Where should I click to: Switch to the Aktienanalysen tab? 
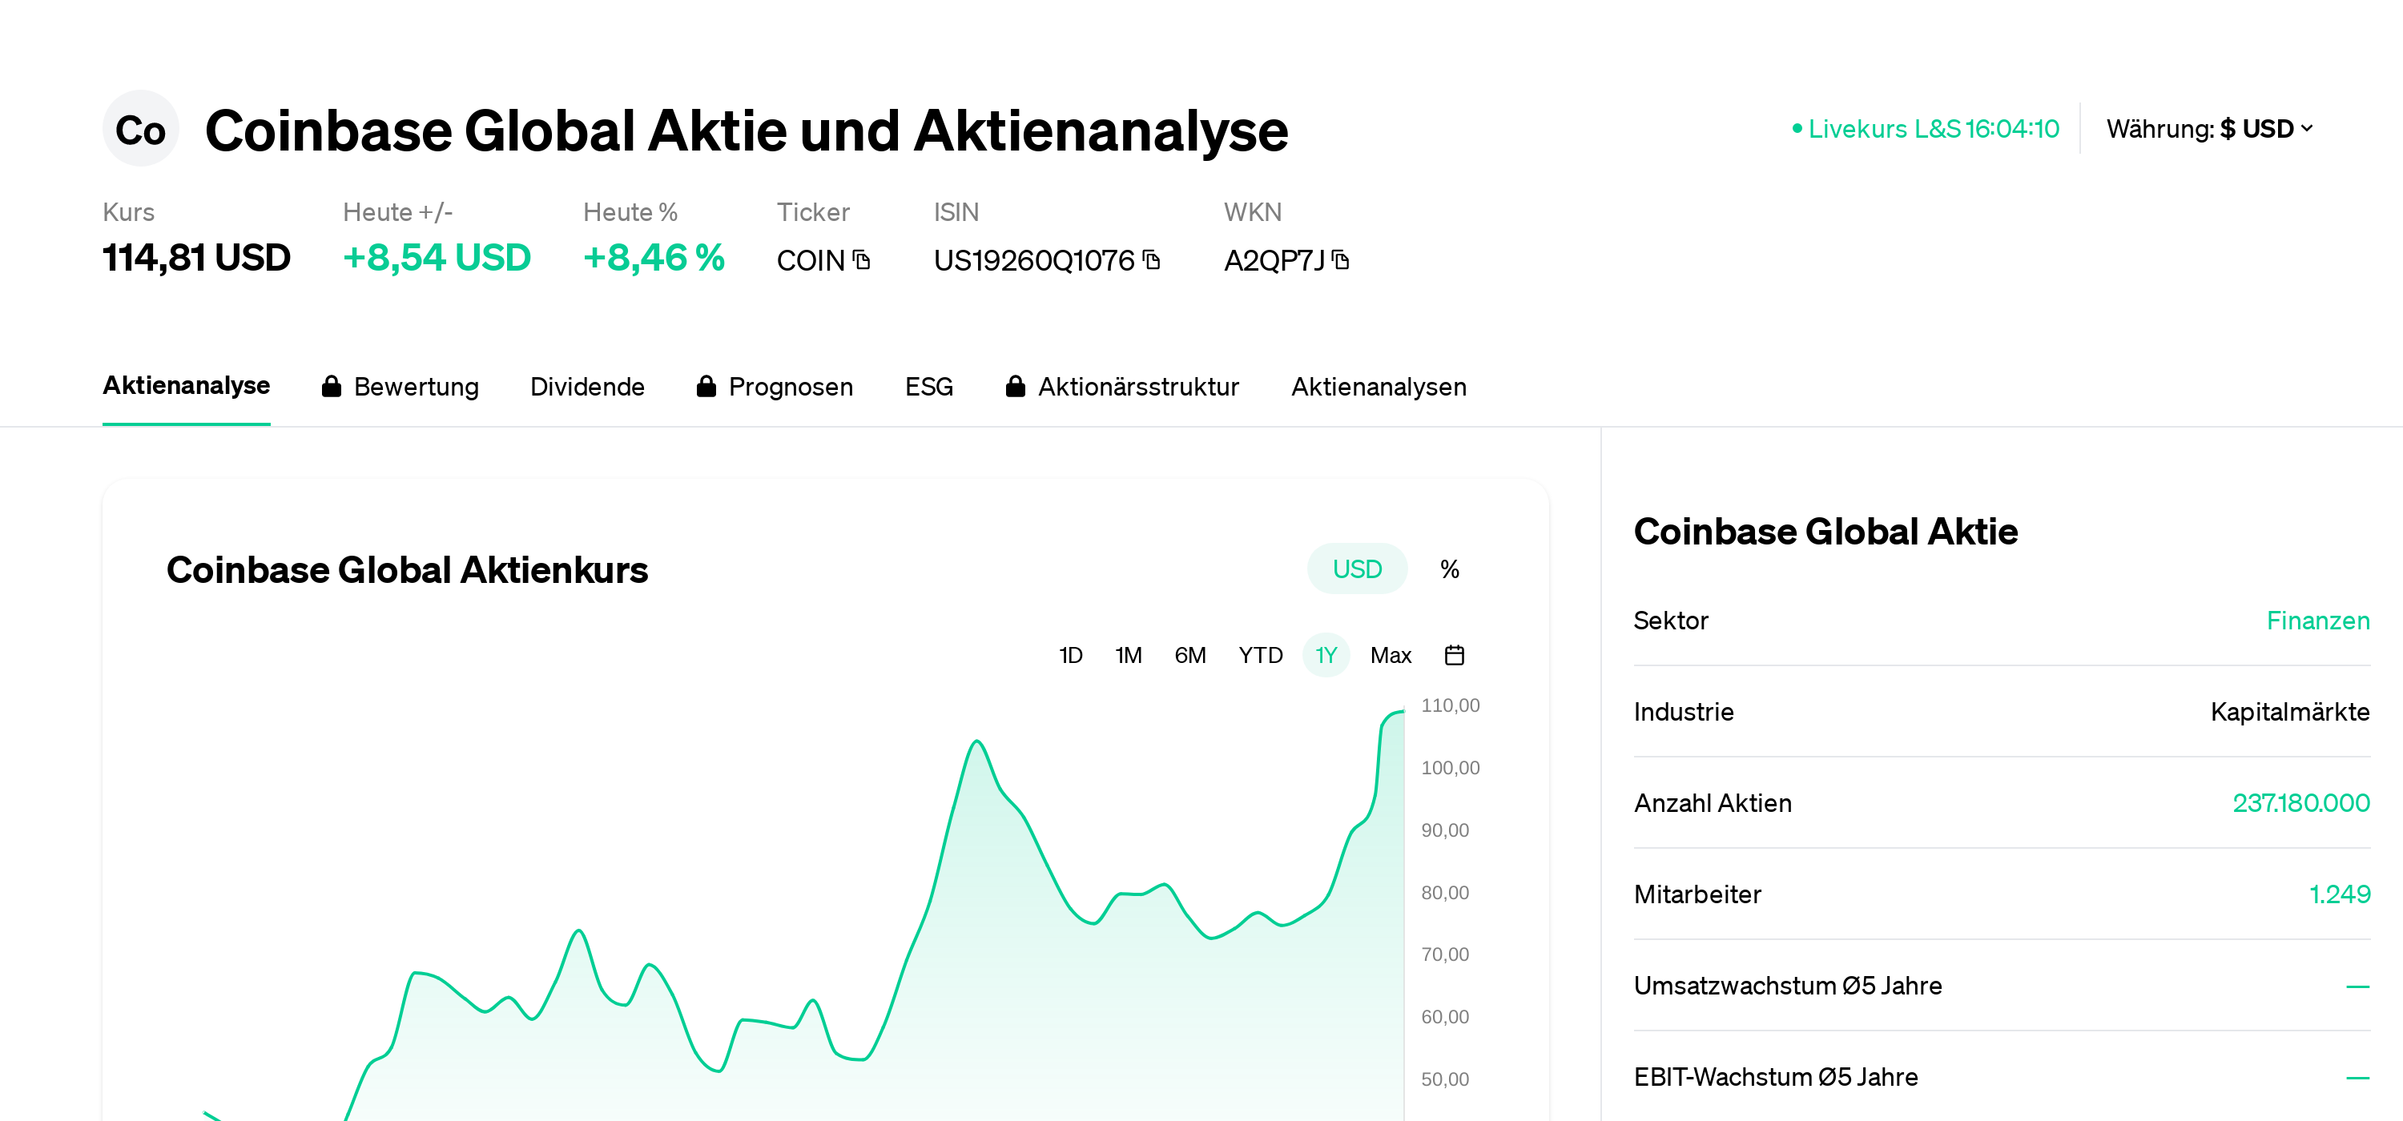point(1379,386)
